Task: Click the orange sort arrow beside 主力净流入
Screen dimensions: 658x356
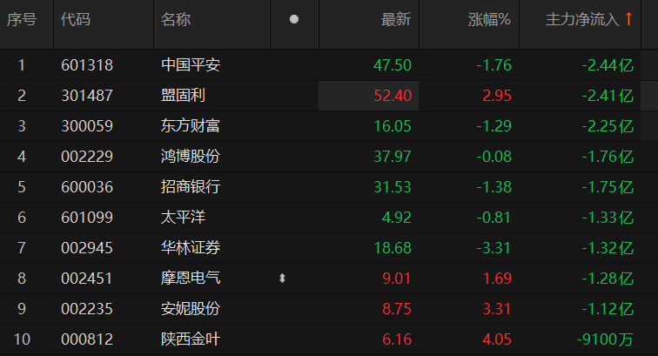Action: [628, 19]
